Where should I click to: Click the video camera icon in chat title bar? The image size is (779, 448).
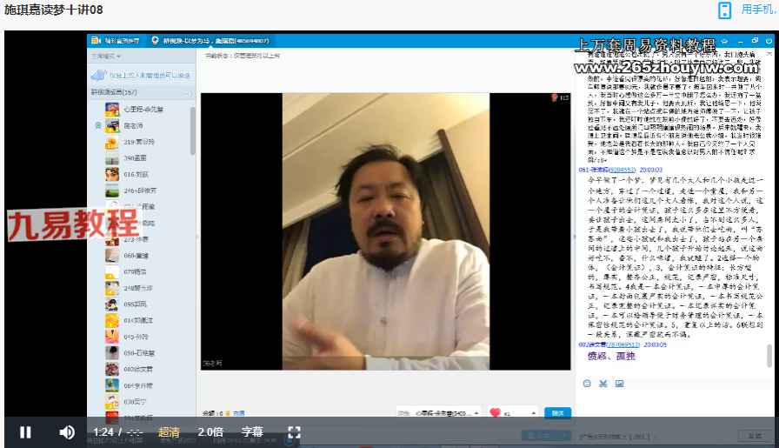[96, 40]
